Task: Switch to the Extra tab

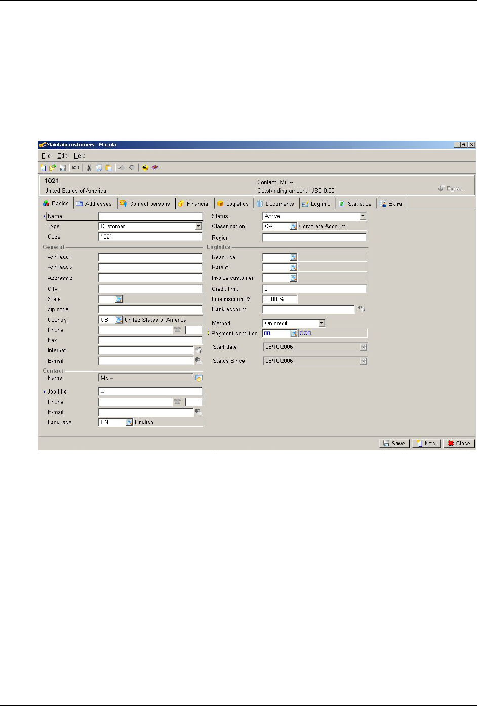Action: click(392, 204)
